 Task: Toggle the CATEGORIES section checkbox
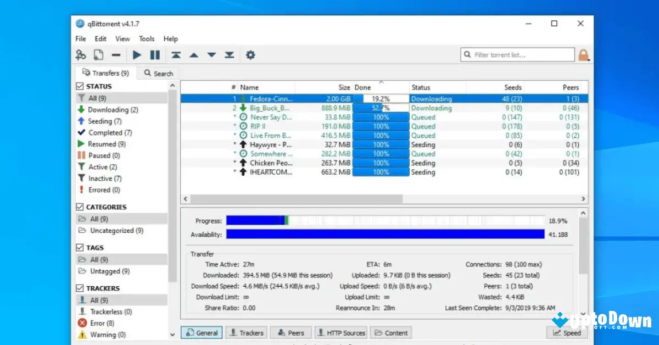click(80, 207)
